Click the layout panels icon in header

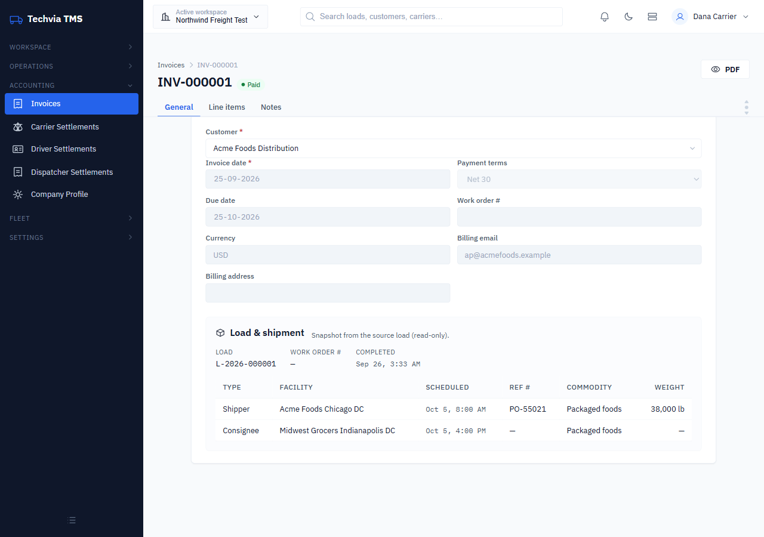652,17
